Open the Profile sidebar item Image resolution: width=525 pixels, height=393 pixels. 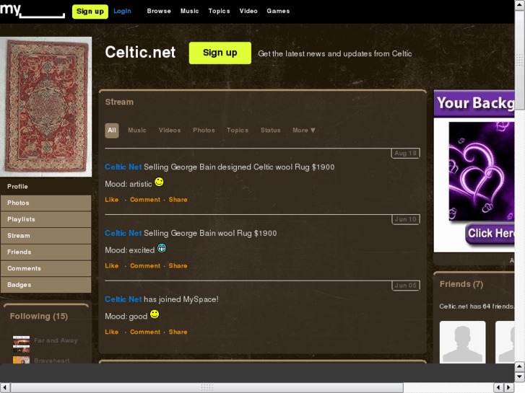pos(46,187)
